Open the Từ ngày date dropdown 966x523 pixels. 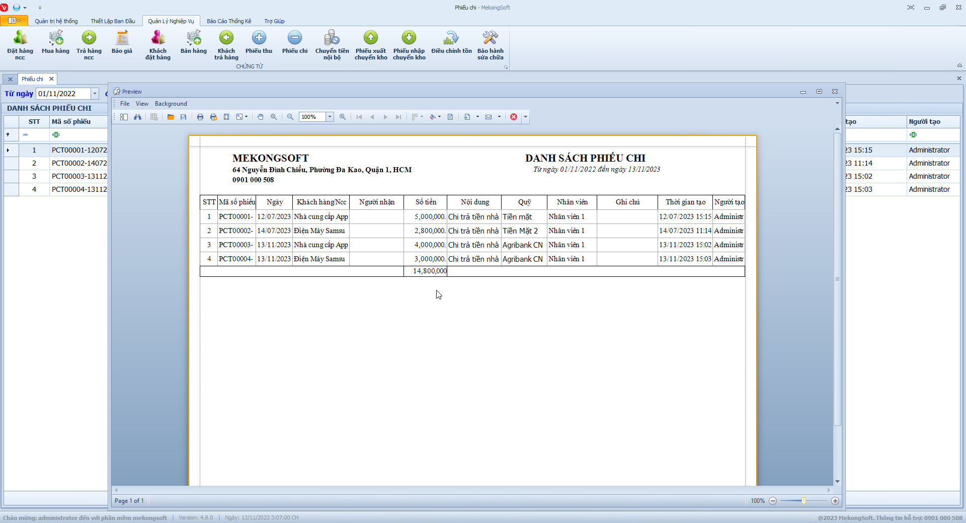point(95,94)
